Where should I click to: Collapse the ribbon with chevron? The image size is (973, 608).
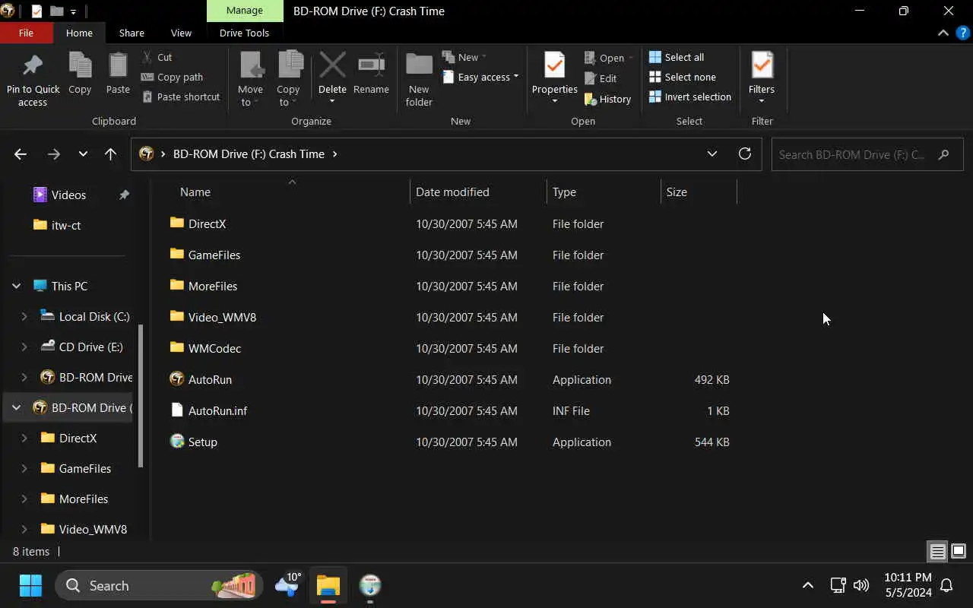943,33
